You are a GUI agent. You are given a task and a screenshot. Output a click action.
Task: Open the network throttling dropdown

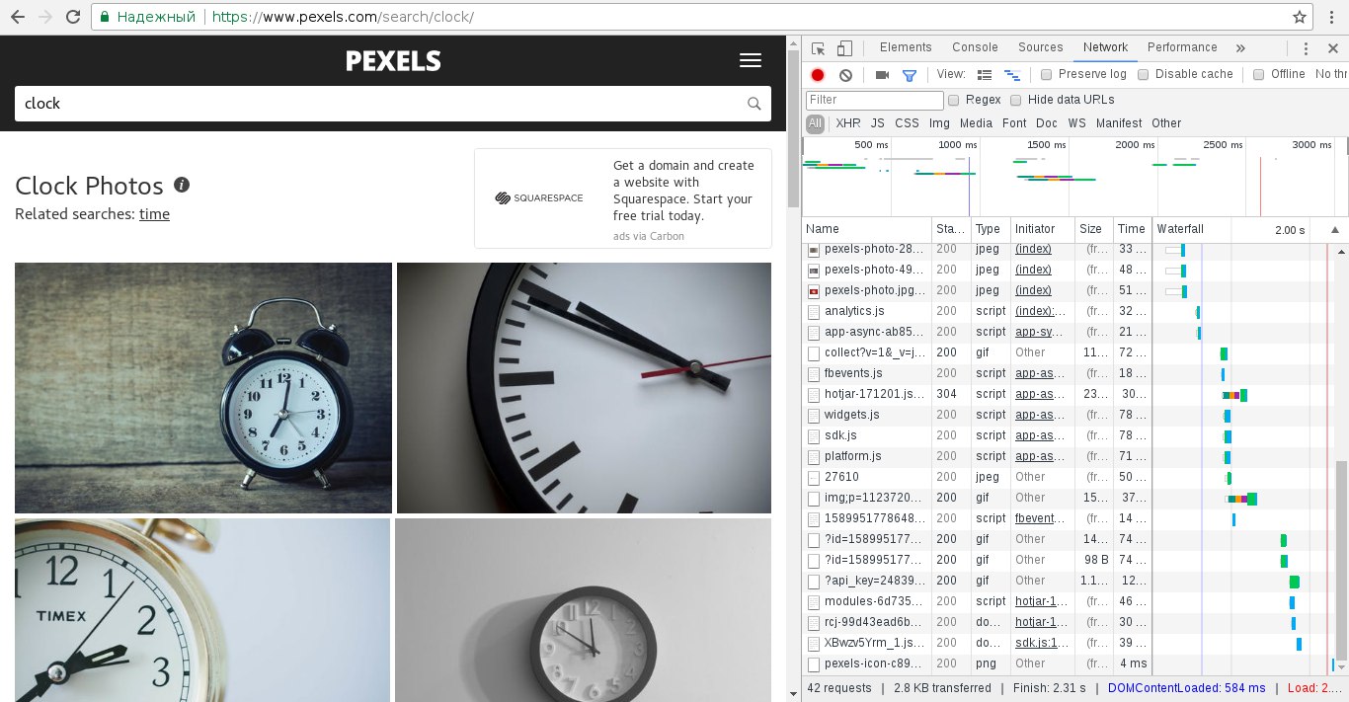[1331, 74]
